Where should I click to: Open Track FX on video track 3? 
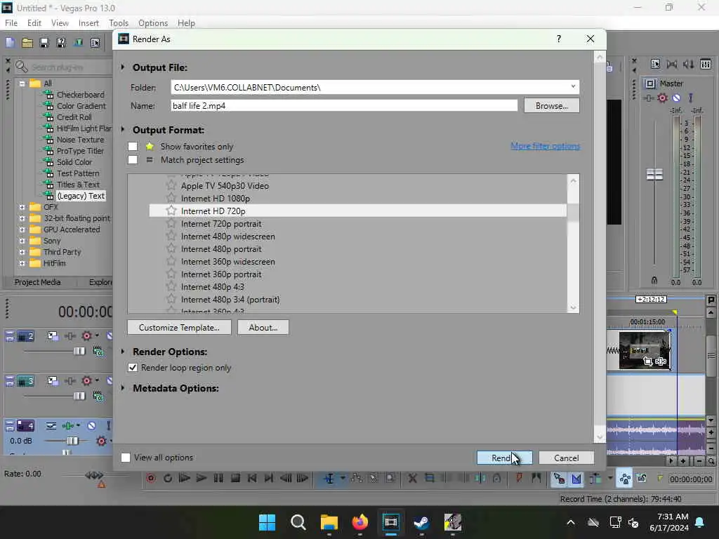(86, 380)
